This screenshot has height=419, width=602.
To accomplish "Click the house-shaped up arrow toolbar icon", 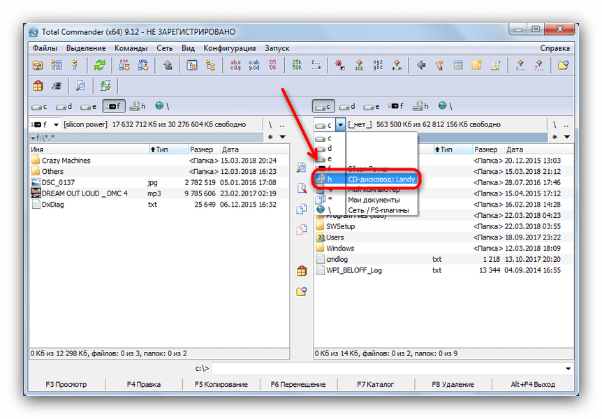I will (x=168, y=65).
